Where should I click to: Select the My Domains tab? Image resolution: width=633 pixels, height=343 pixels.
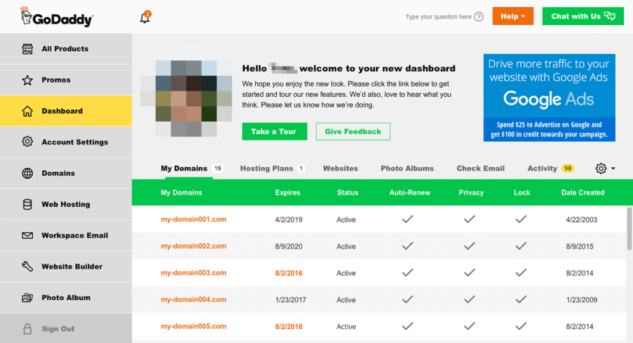192,168
